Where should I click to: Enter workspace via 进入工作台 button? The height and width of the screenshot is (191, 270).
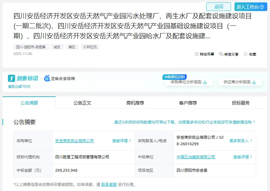(x=251, y=7)
